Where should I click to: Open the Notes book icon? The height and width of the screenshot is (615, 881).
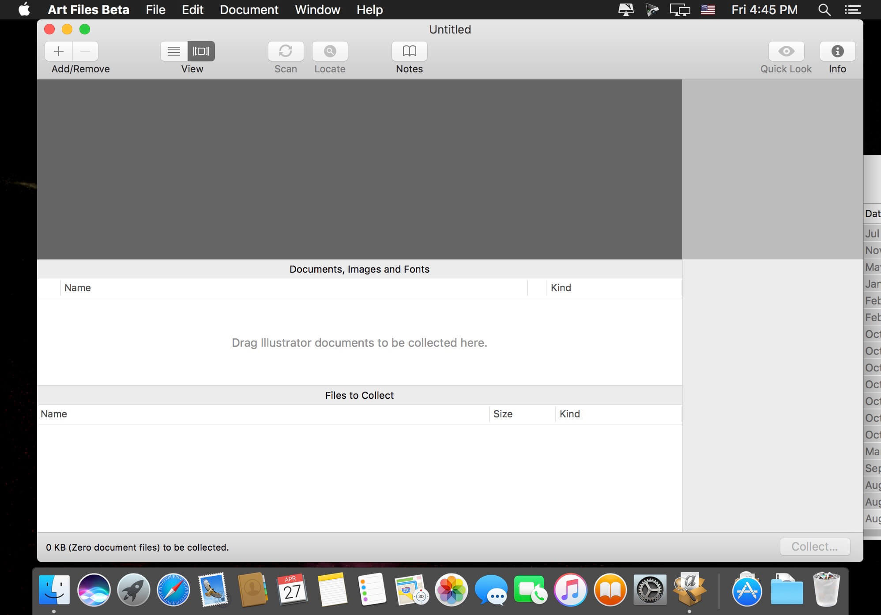coord(409,51)
